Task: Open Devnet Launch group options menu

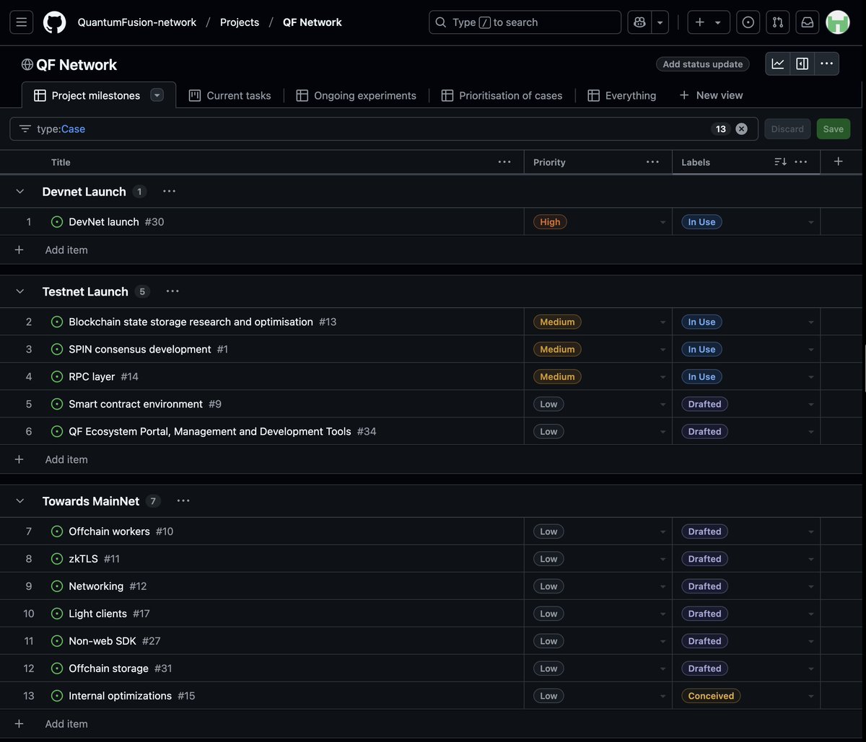Action: [169, 191]
